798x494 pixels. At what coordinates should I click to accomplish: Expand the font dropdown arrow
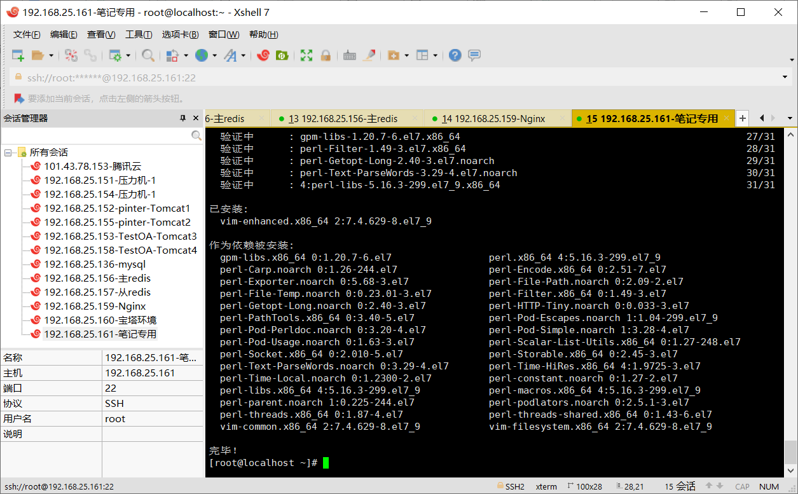pyautogui.click(x=243, y=56)
